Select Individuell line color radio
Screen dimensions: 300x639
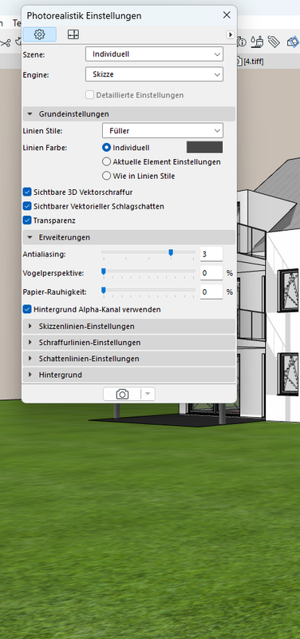[x=107, y=148]
